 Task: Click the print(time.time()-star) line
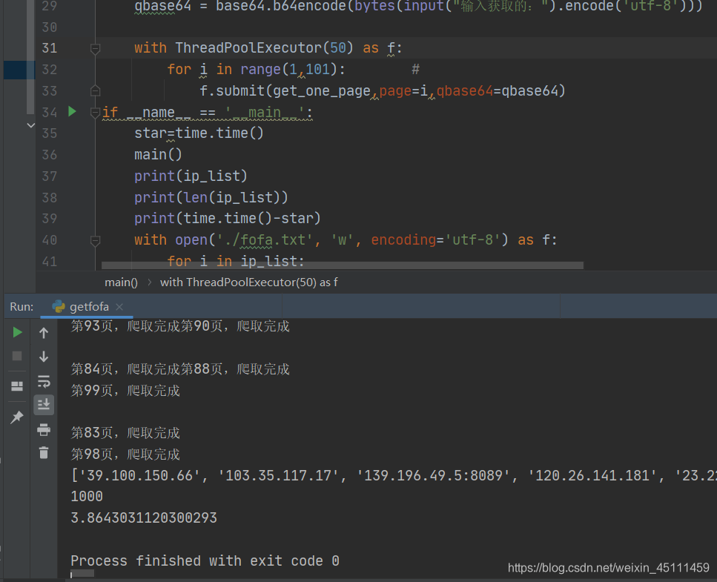pos(228,219)
